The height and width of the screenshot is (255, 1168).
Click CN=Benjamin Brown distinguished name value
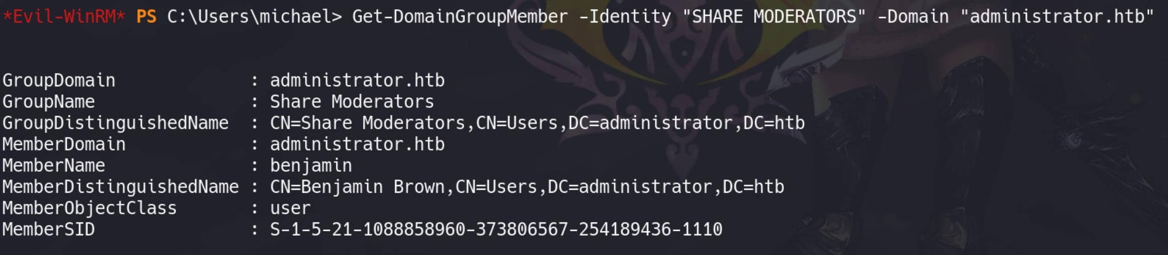[x=527, y=187]
